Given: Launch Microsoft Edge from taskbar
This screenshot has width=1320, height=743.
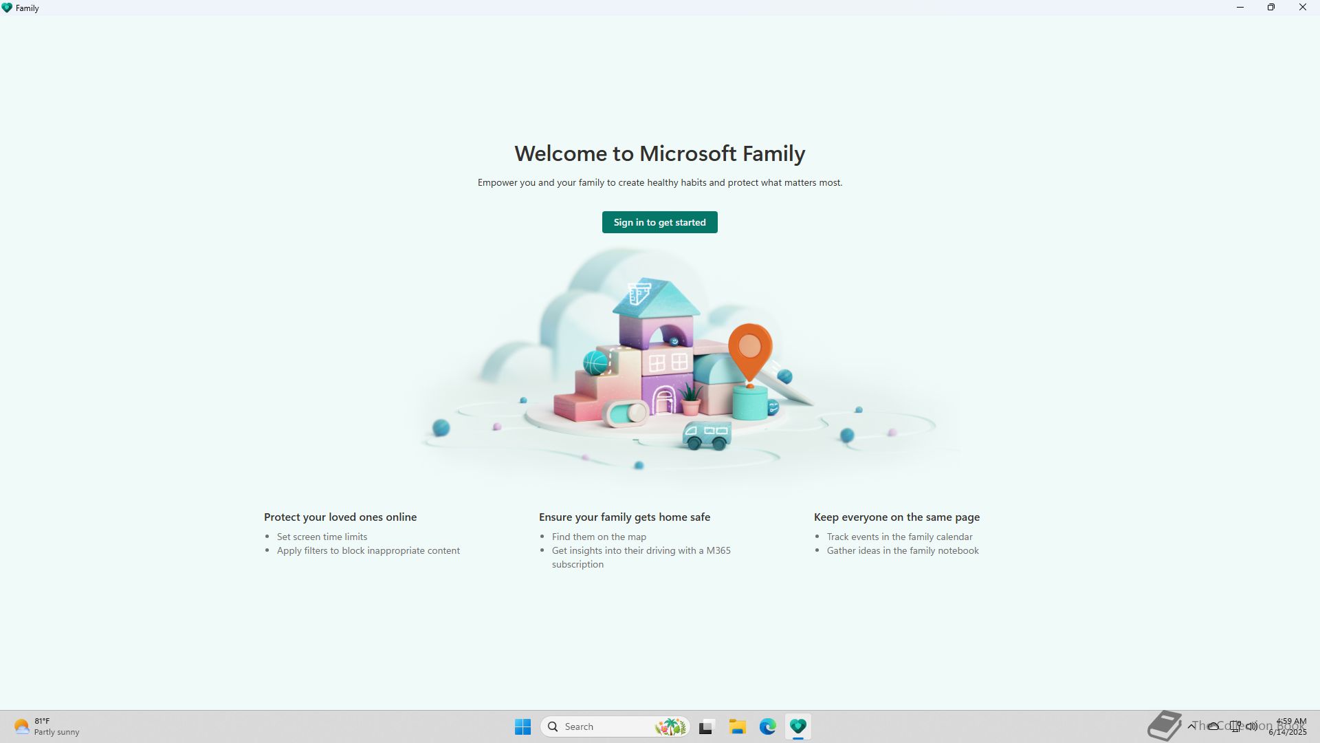Looking at the screenshot, I should pyautogui.click(x=767, y=726).
